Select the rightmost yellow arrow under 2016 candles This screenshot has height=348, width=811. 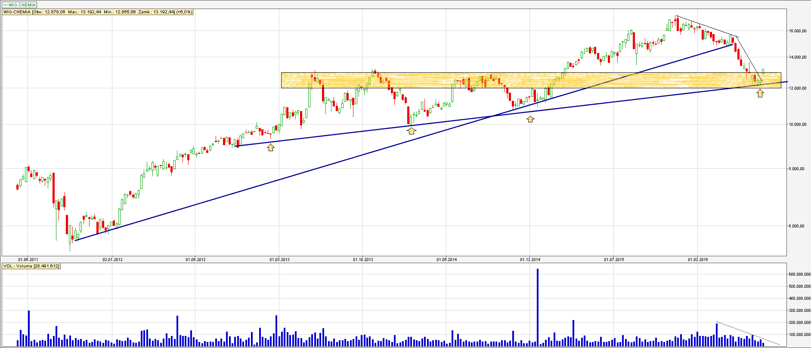[760, 93]
